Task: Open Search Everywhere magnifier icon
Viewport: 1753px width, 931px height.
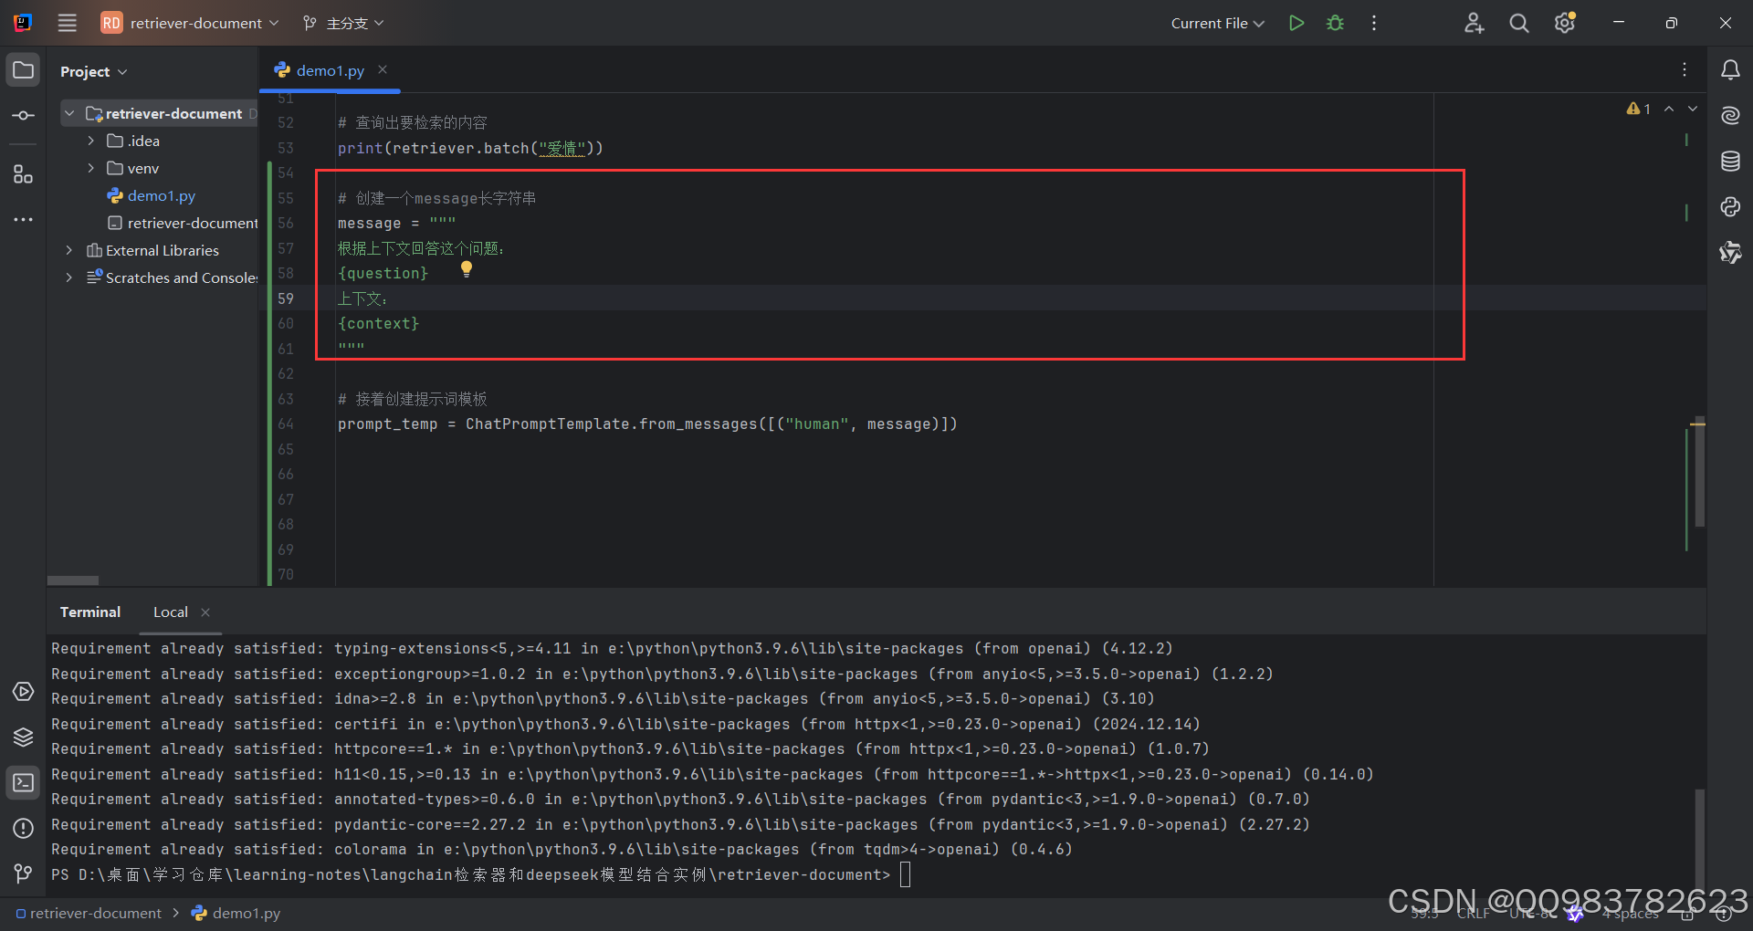Action: pyautogui.click(x=1518, y=23)
